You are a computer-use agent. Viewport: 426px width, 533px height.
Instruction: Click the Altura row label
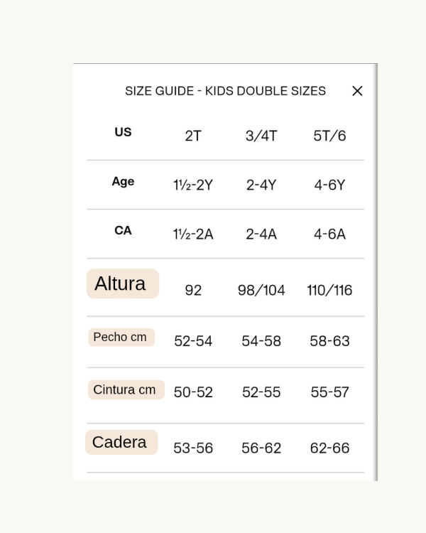coord(122,284)
